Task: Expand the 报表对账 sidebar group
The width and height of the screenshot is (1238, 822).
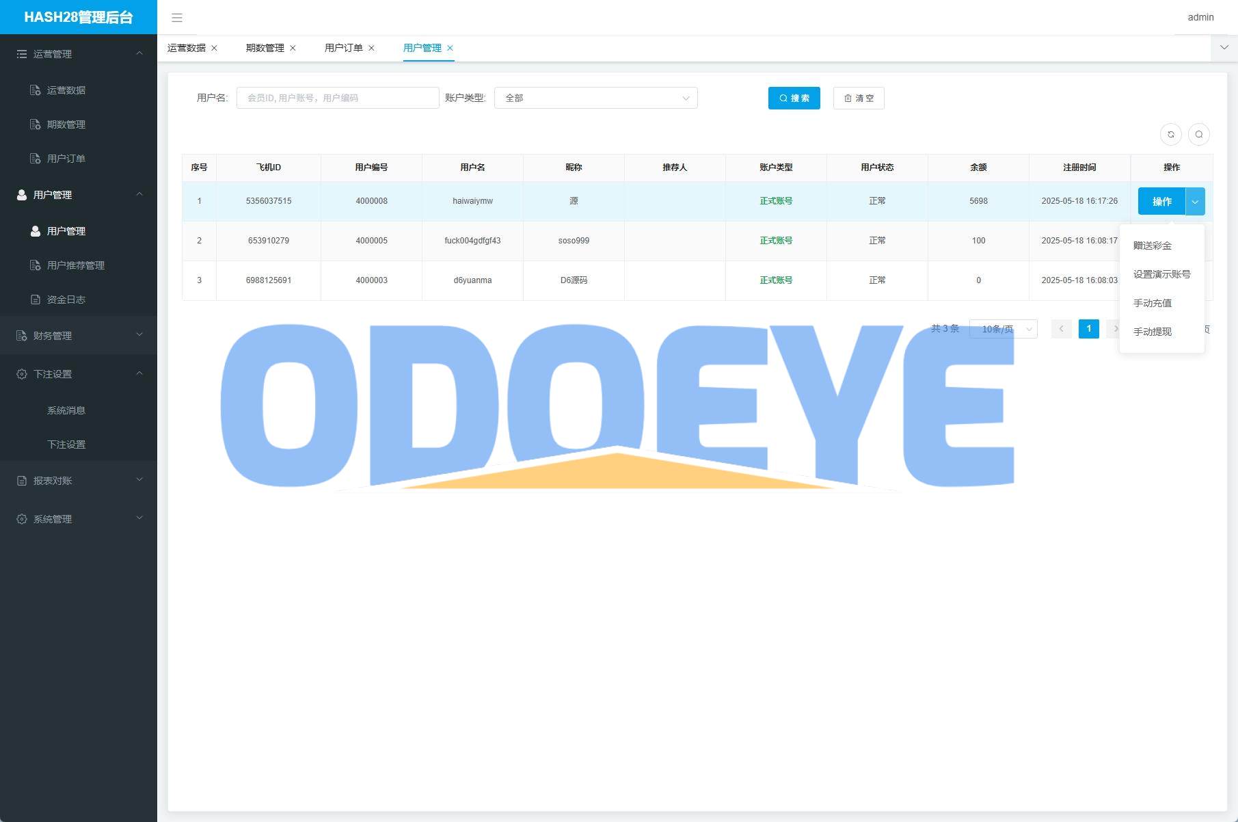Action: (x=79, y=480)
